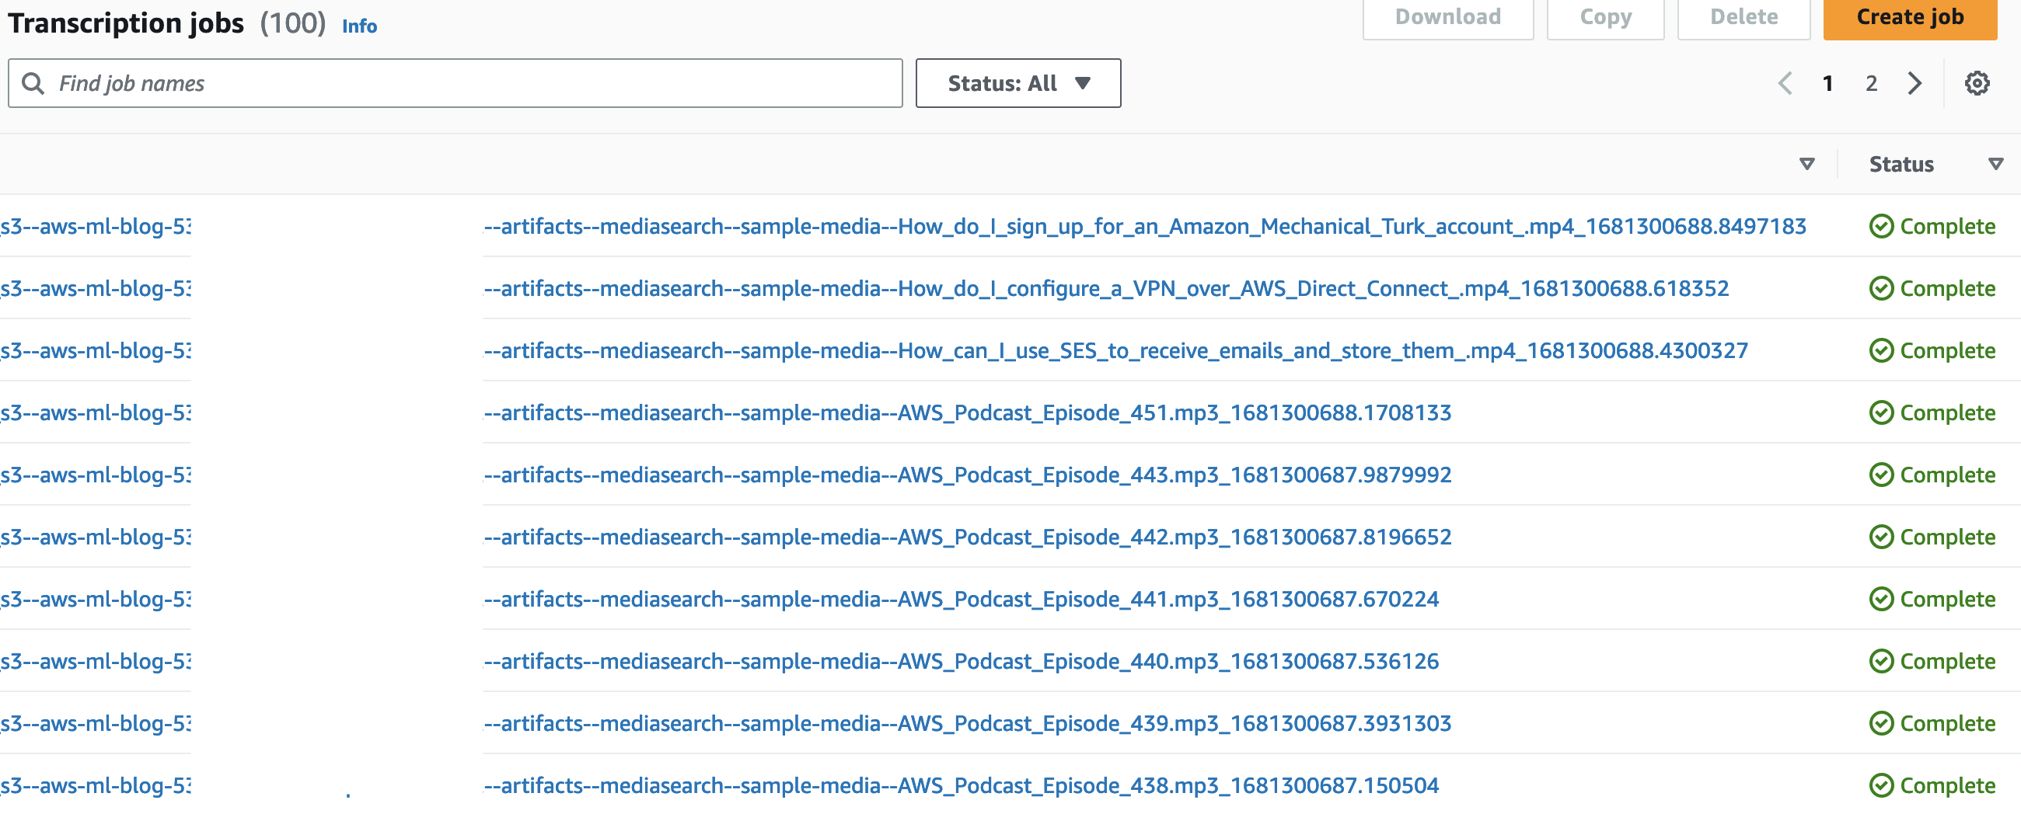2021x814 pixels.
Task: Click the Complete status text for Mechanical Turk job
Action: (x=1947, y=227)
